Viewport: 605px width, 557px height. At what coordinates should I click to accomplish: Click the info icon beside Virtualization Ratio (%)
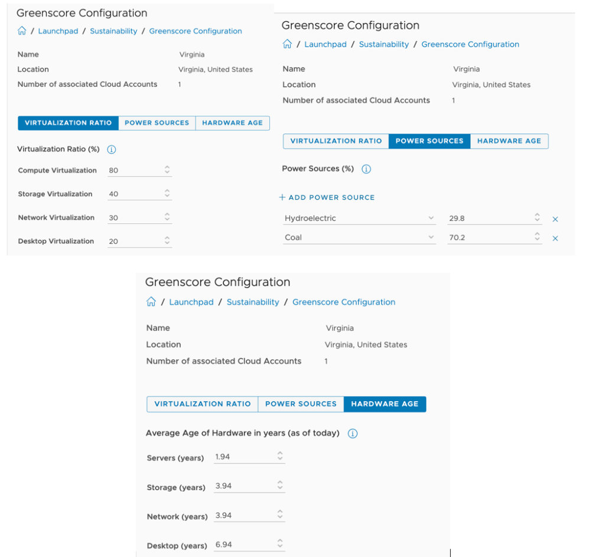(x=112, y=149)
